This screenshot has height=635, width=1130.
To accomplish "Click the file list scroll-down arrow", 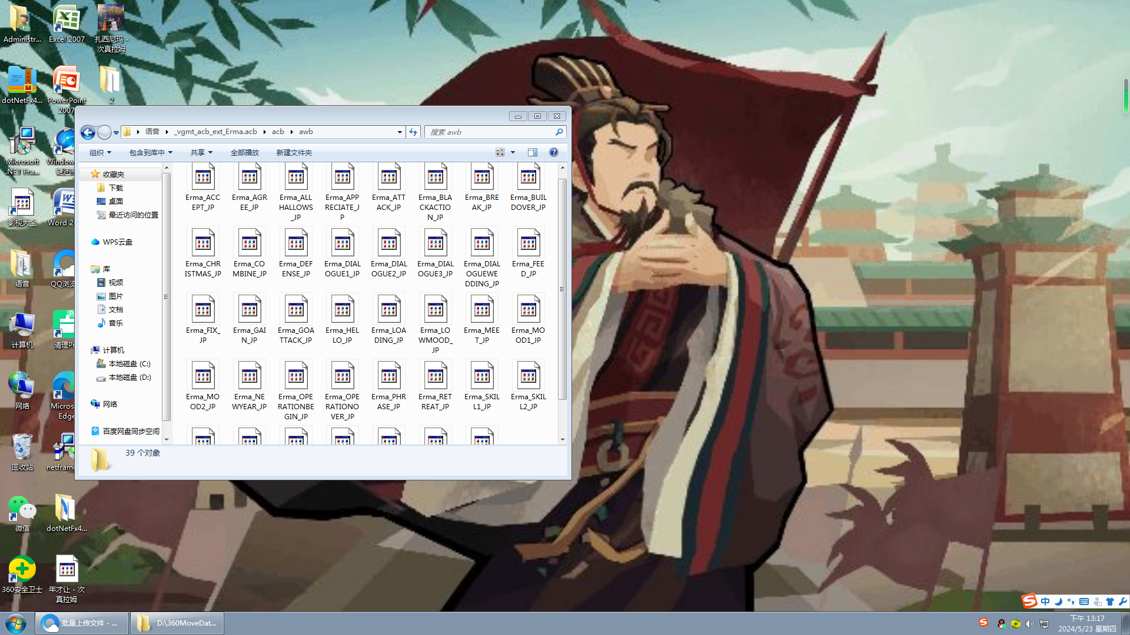I will (563, 440).
